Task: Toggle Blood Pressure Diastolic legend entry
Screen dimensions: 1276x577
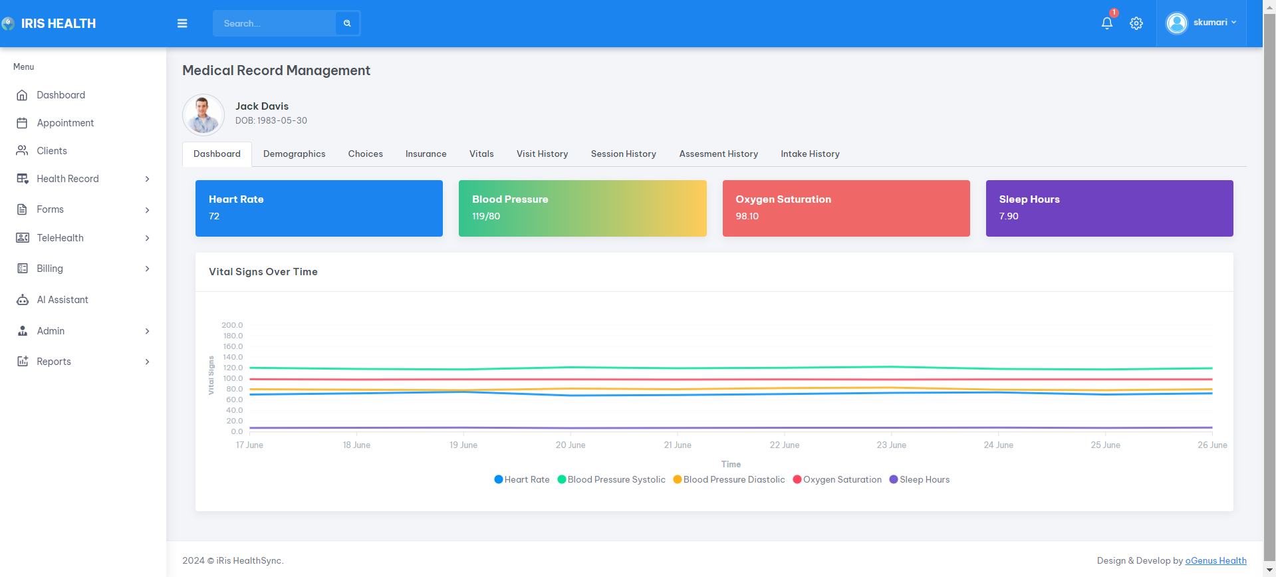Action: pyautogui.click(x=729, y=479)
